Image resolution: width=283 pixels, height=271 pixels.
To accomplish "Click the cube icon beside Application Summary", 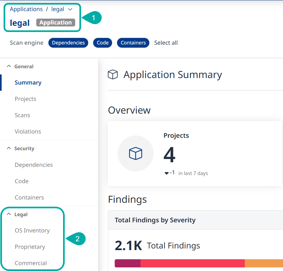I will pos(113,75).
